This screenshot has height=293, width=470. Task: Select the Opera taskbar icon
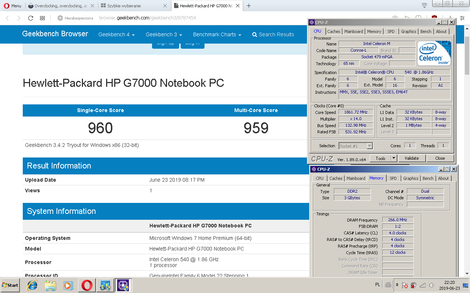[x=87, y=285]
